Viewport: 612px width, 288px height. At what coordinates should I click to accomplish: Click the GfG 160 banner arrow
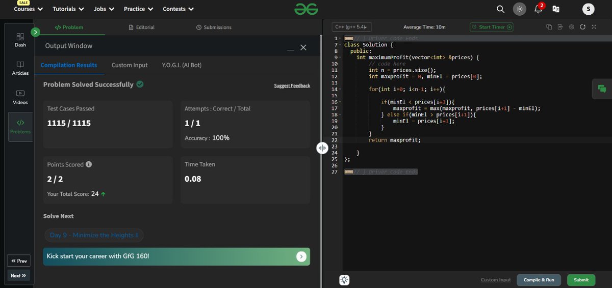(x=301, y=256)
